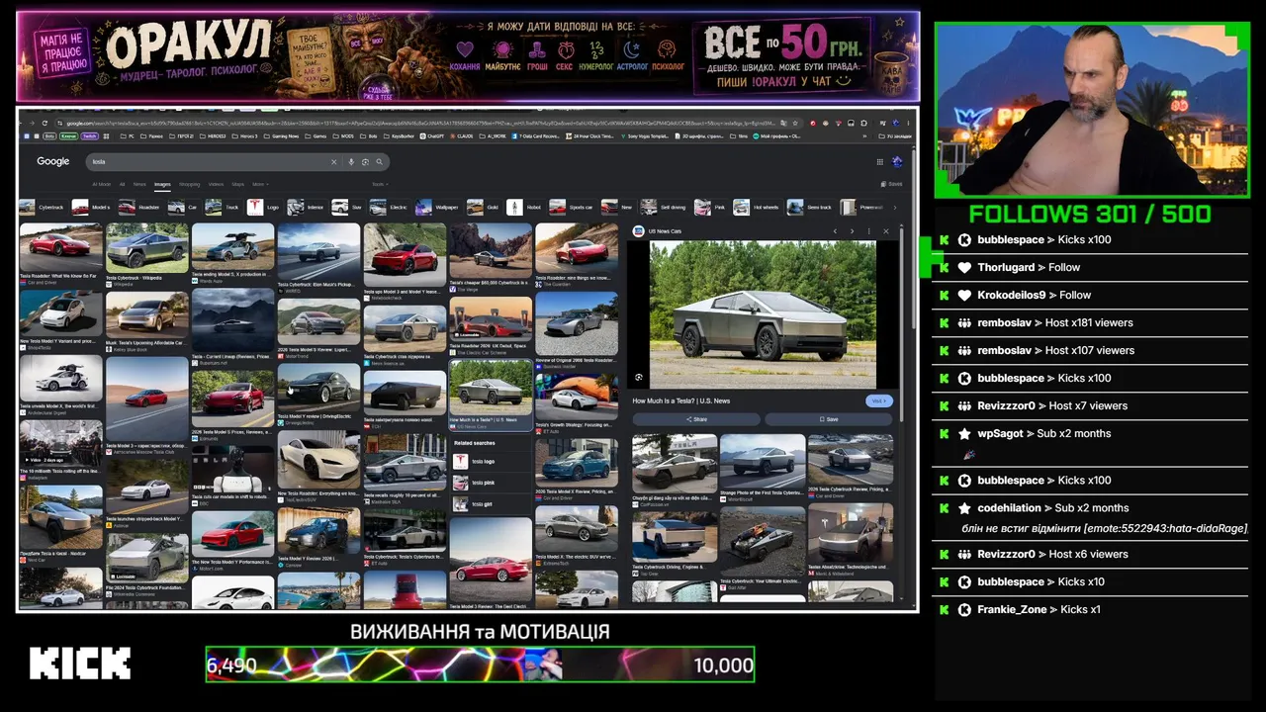Show more filter chips with the right chevron
The image size is (1266, 712).
coord(895,208)
